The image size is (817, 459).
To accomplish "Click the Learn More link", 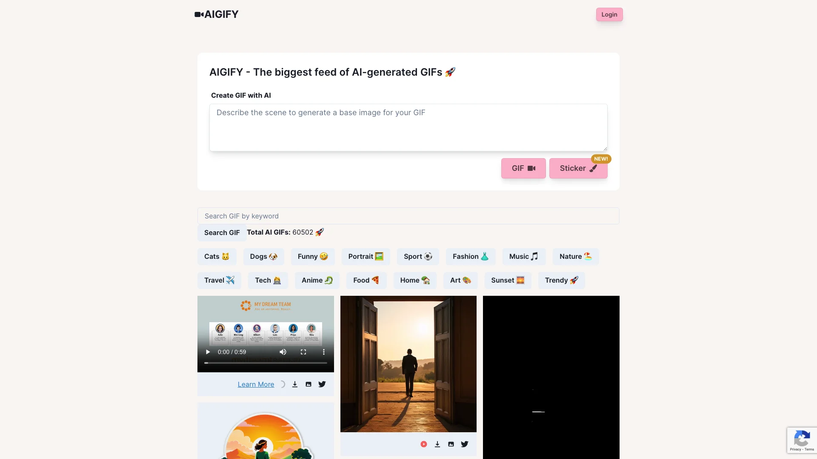I will (256, 384).
